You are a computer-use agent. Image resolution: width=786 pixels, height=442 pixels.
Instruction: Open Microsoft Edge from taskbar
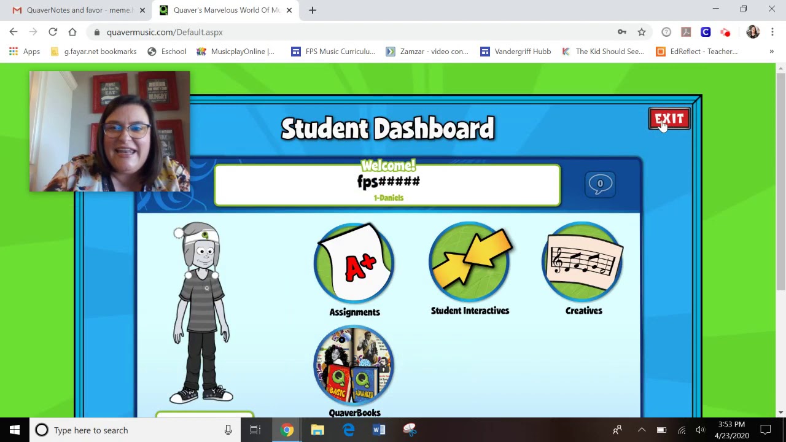coord(348,430)
